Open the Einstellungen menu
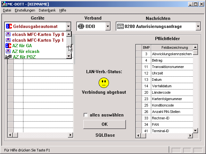The height and width of the screenshot is (154, 206). click(x=25, y=10)
